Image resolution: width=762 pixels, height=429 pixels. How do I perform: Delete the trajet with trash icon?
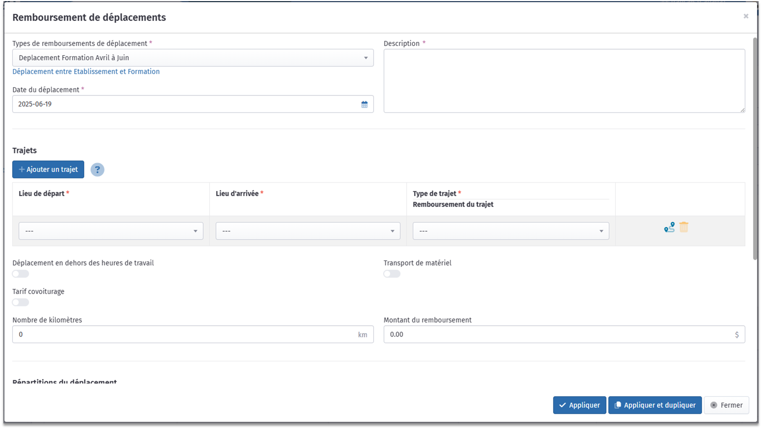pyautogui.click(x=683, y=227)
